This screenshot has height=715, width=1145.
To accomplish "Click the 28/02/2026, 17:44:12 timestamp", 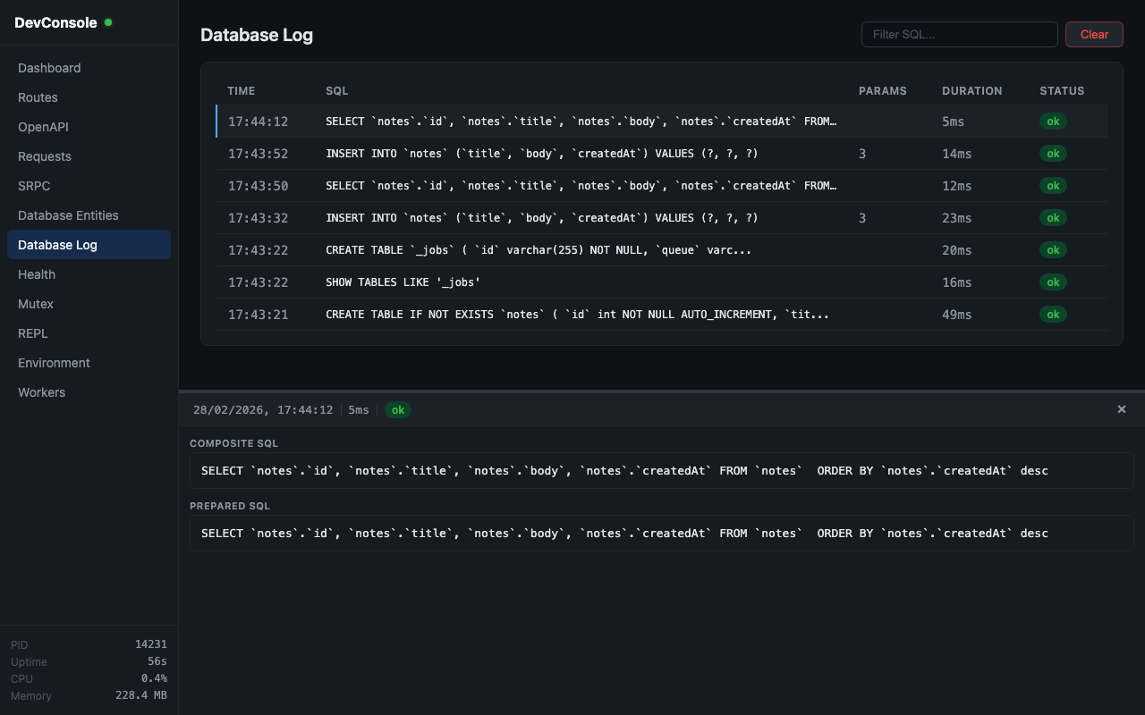I will click(263, 410).
